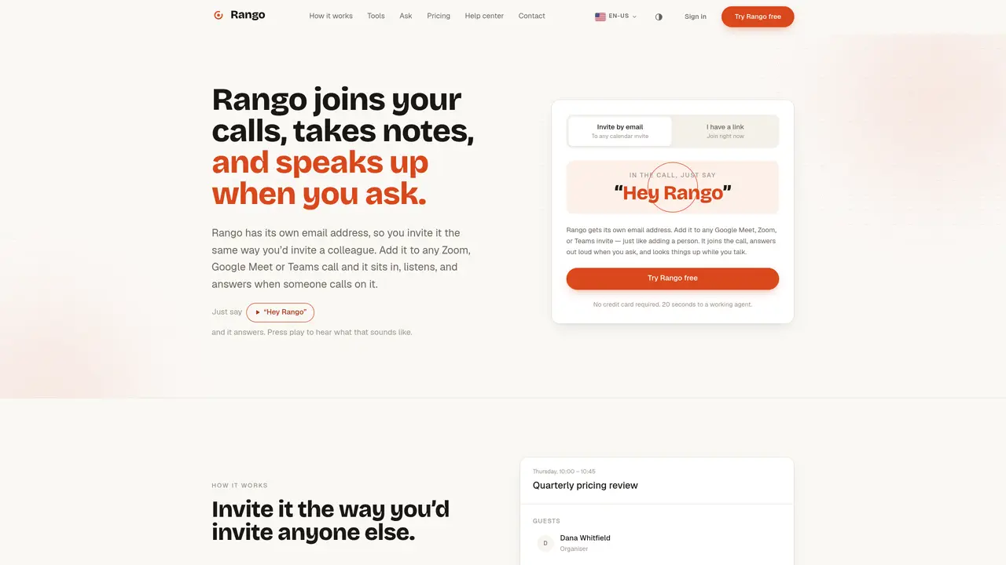
Task: Open the Contact nav link
Action: coord(531,16)
